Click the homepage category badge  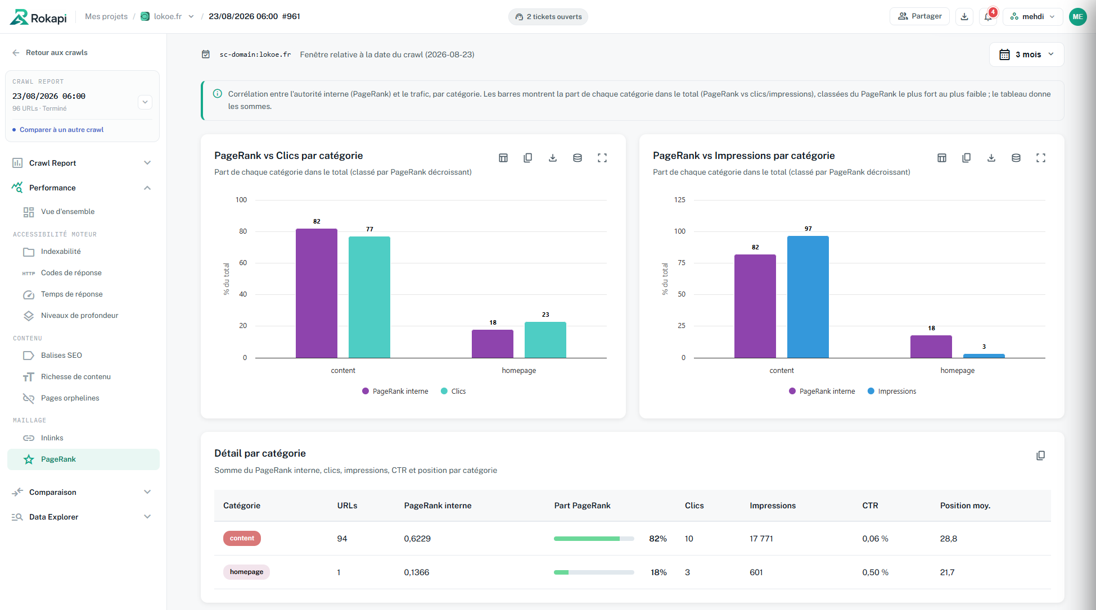tap(246, 572)
